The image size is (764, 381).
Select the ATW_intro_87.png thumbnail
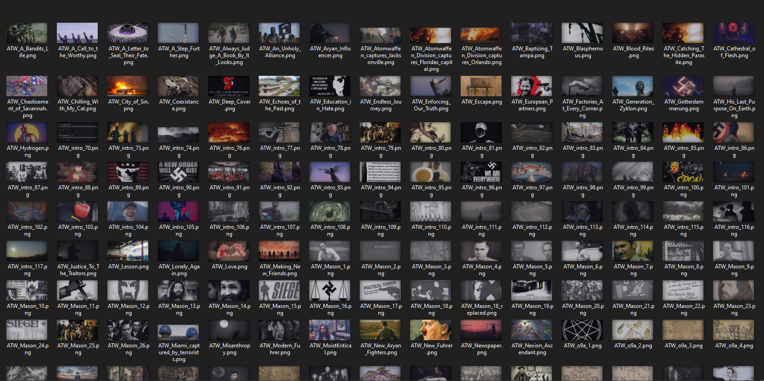click(27, 172)
